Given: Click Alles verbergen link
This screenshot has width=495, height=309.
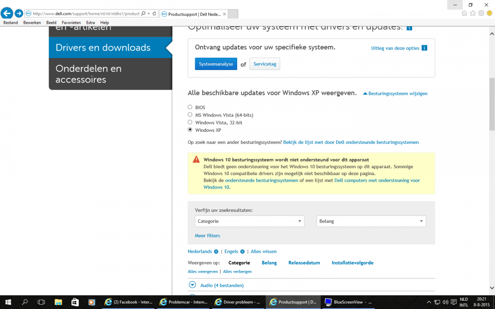Looking at the screenshot, I should pos(237,272).
